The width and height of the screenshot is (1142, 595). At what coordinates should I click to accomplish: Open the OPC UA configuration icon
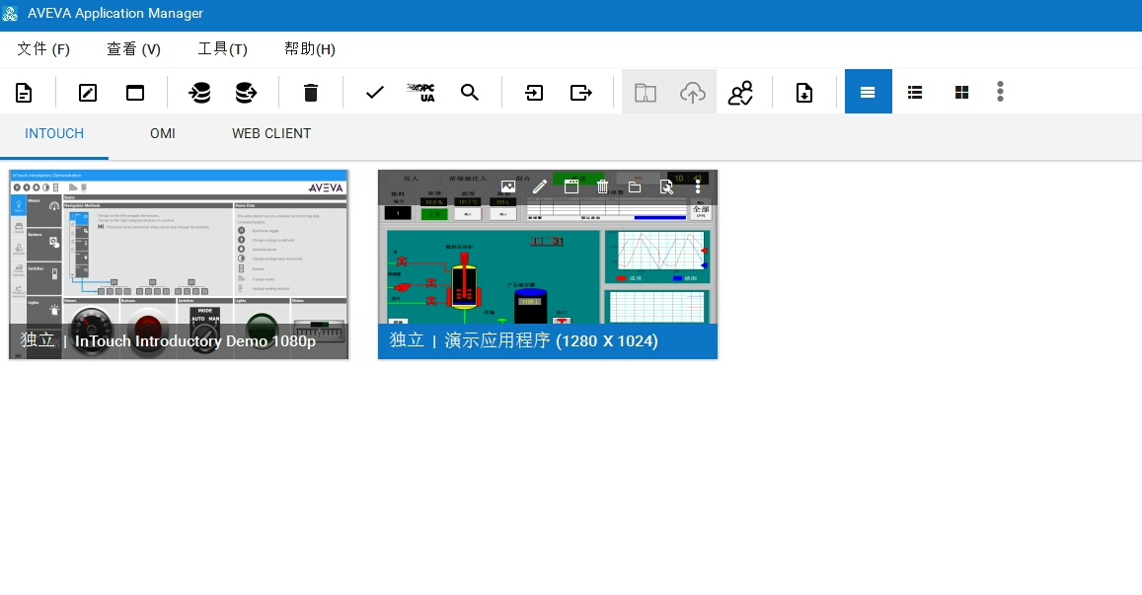pos(421,93)
